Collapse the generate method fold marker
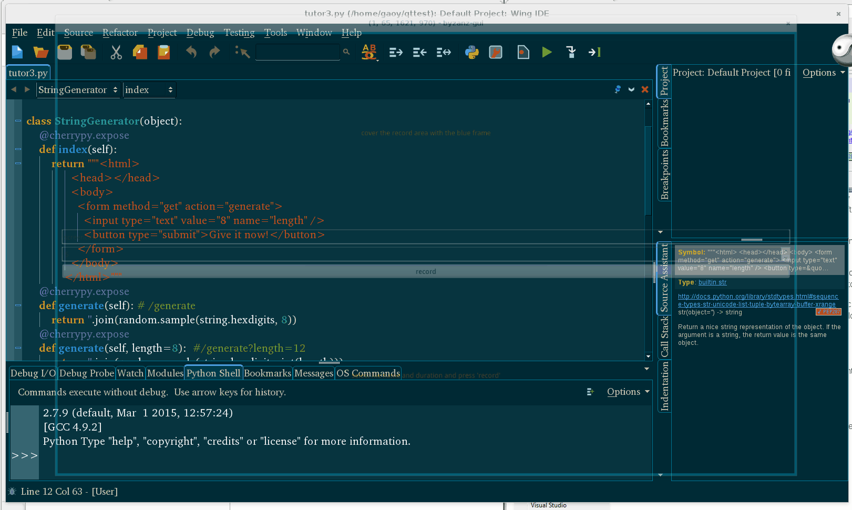The image size is (852, 510). [x=18, y=305]
